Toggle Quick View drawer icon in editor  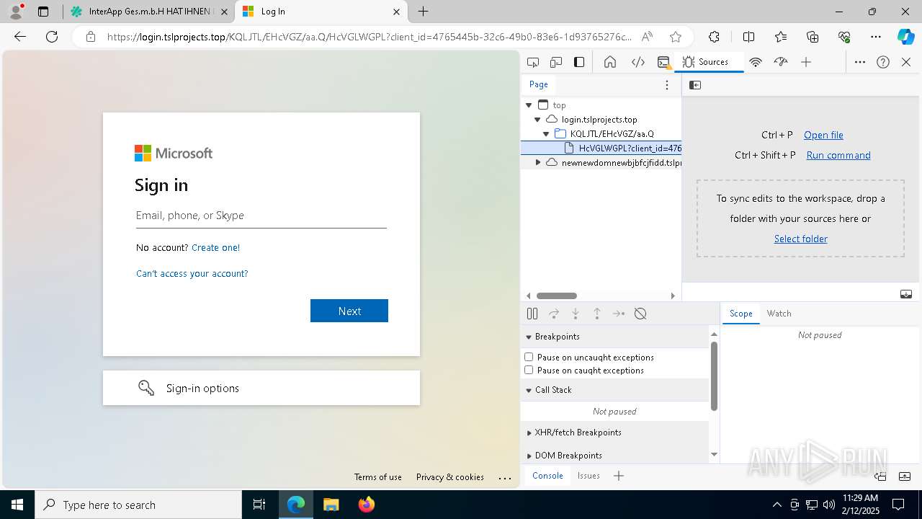(906, 294)
